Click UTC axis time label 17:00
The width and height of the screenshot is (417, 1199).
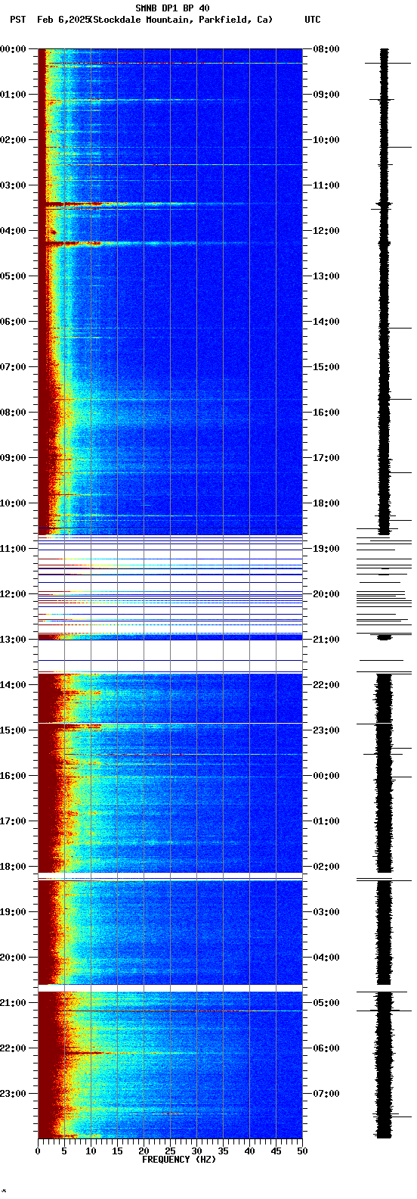326,458
